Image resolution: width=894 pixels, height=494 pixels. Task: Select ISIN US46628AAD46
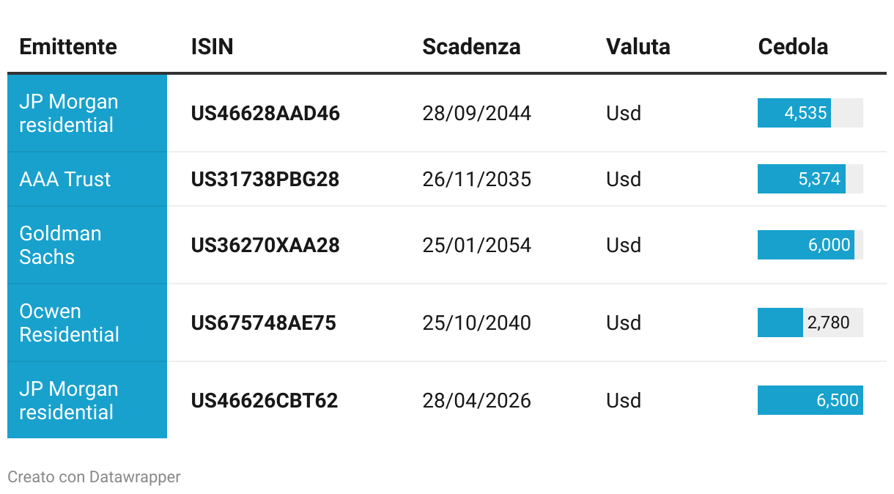[x=265, y=114]
